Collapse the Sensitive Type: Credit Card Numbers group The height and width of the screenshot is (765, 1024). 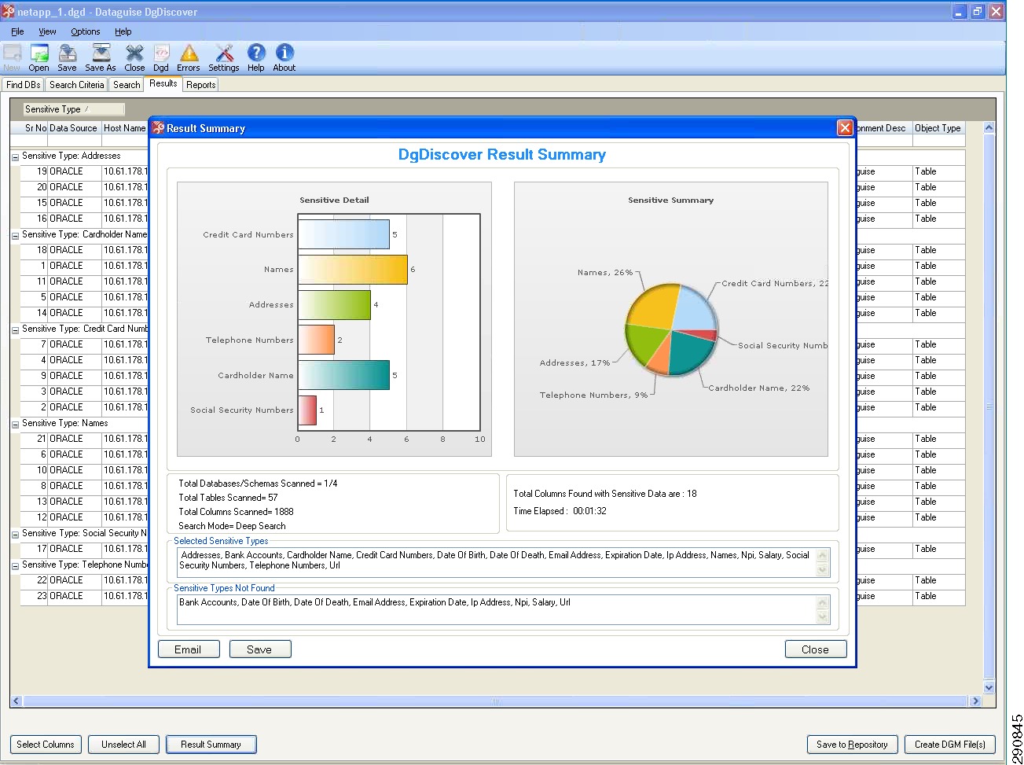[15, 329]
